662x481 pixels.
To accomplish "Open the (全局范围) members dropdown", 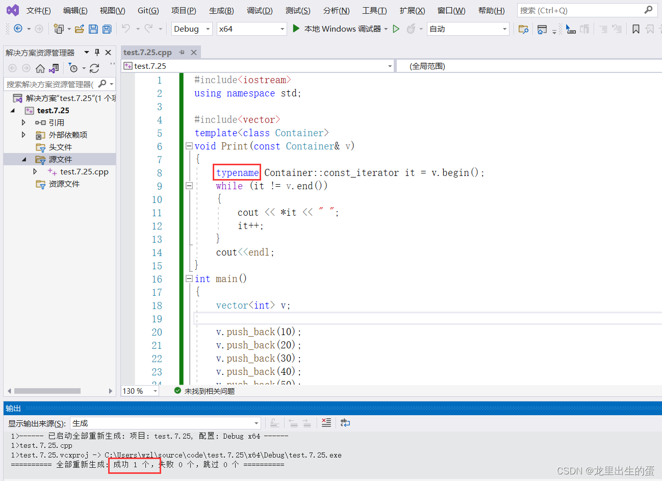I will [x=529, y=66].
